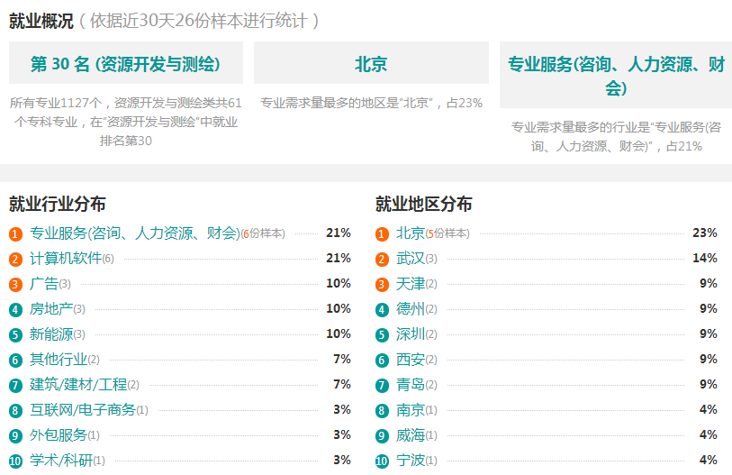The image size is (732, 475).
Task: Click rank 3 badge beside 广告
Action: pyautogui.click(x=15, y=284)
